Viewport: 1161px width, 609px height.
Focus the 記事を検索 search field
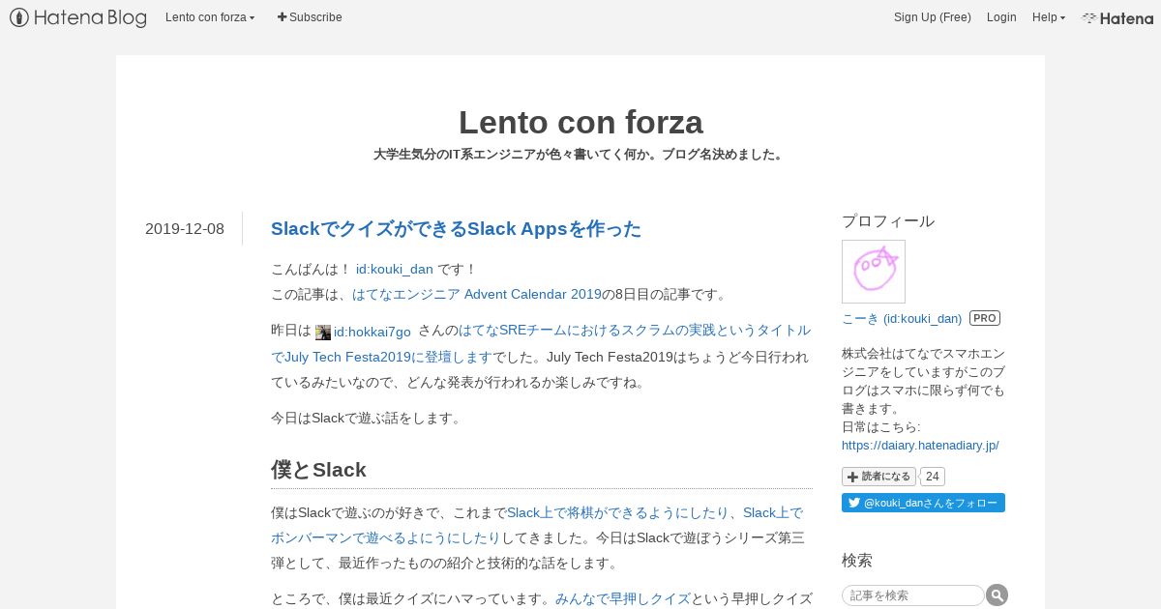[x=913, y=595]
